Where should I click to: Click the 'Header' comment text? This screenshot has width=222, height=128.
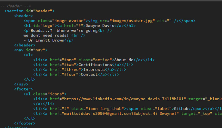click(14, 6)
